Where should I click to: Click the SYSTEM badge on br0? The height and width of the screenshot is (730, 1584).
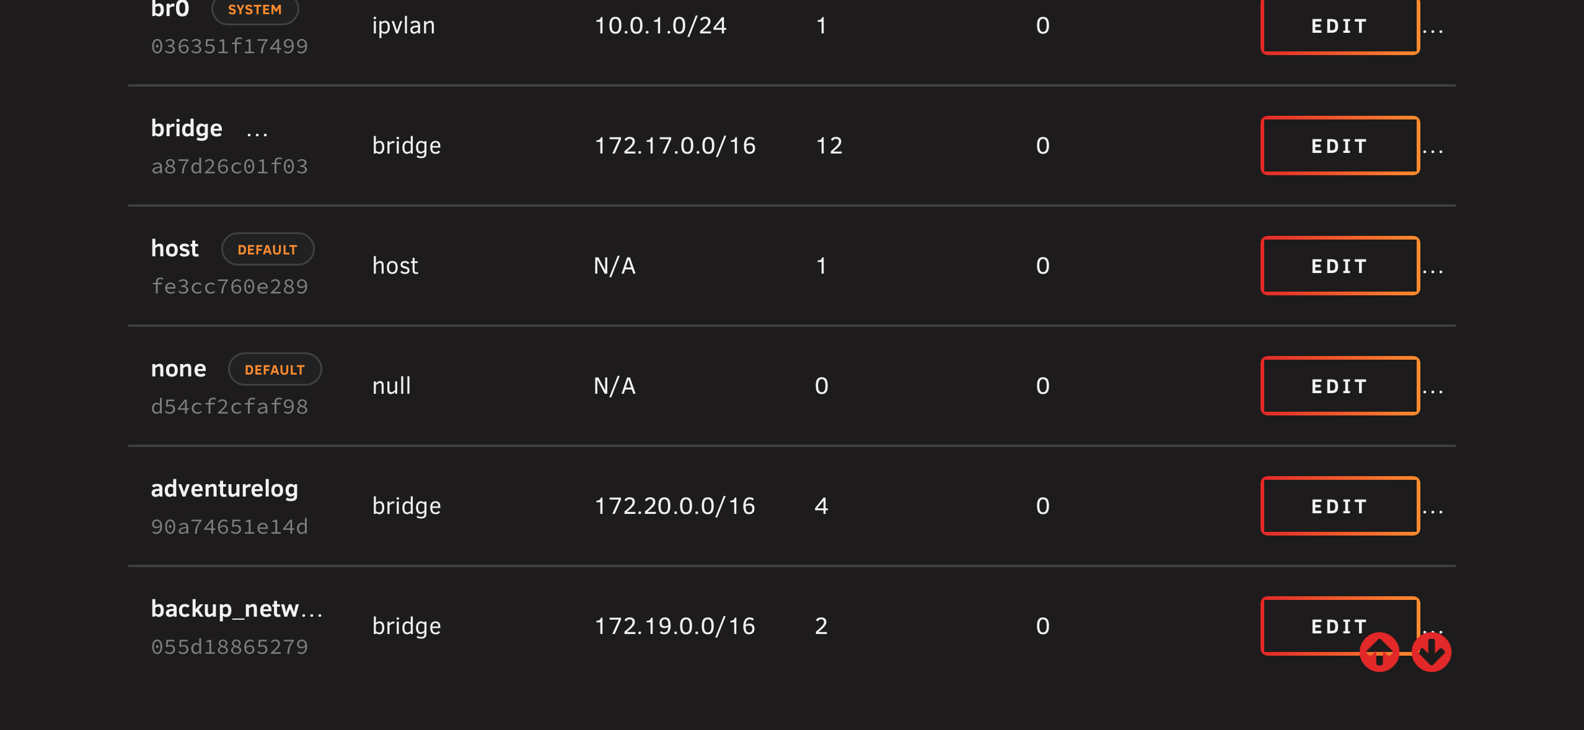point(255,10)
